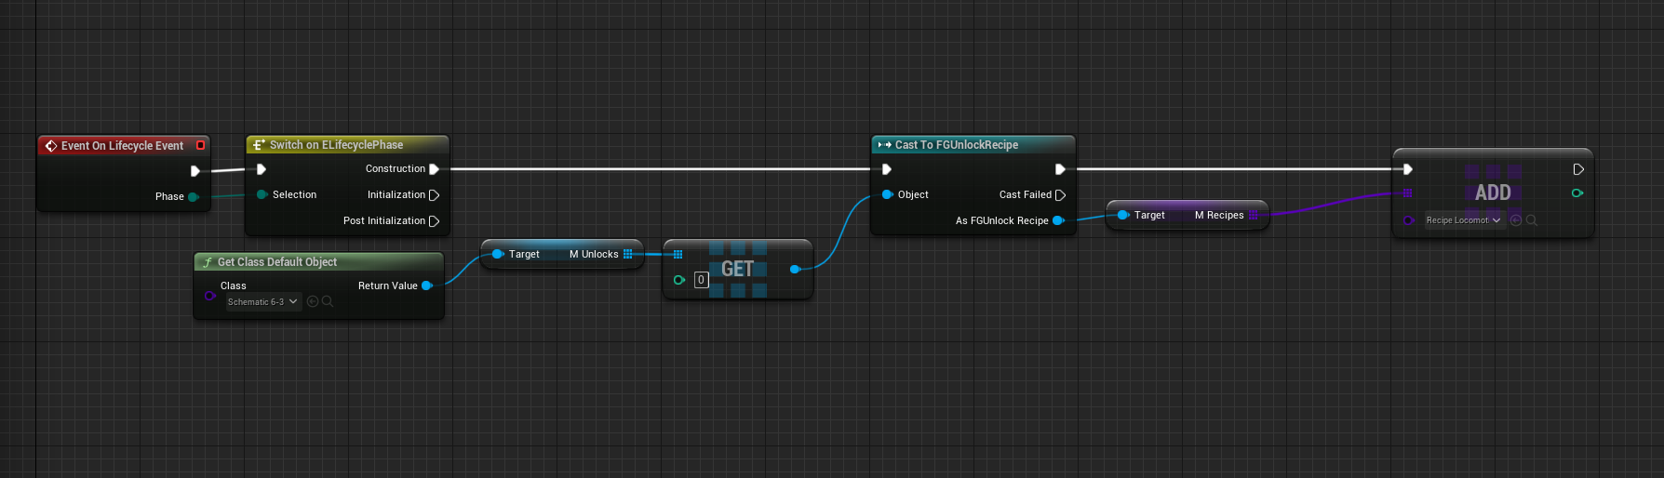Select the Get Class Default Object node title
The height and width of the screenshot is (478, 1664).
point(277,262)
